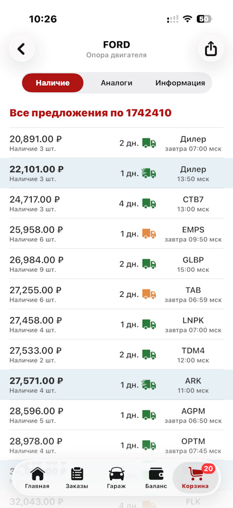Viewport: 233px width, 508px height.
Task: Tap the fast delivery truck in ARK row
Action: pyautogui.click(x=149, y=385)
